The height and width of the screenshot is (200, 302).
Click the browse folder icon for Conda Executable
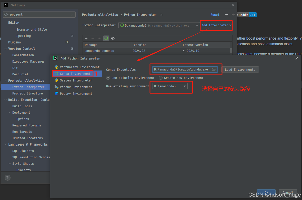click(x=214, y=69)
